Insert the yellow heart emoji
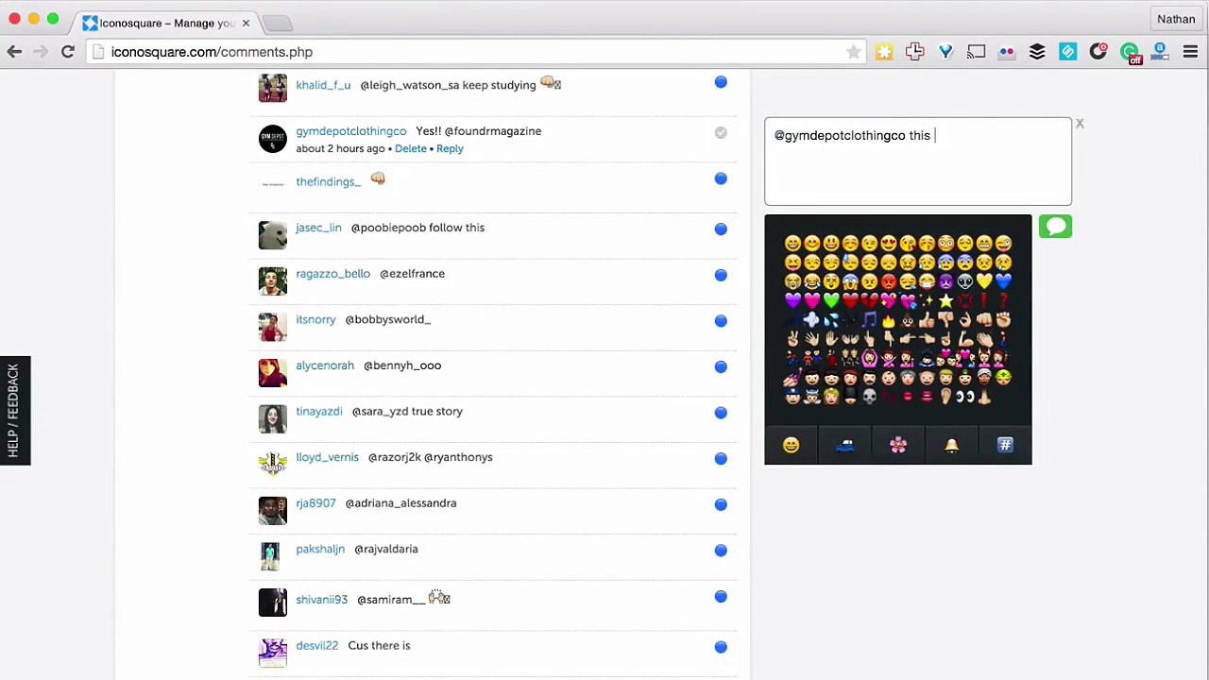 pos(984,281)
